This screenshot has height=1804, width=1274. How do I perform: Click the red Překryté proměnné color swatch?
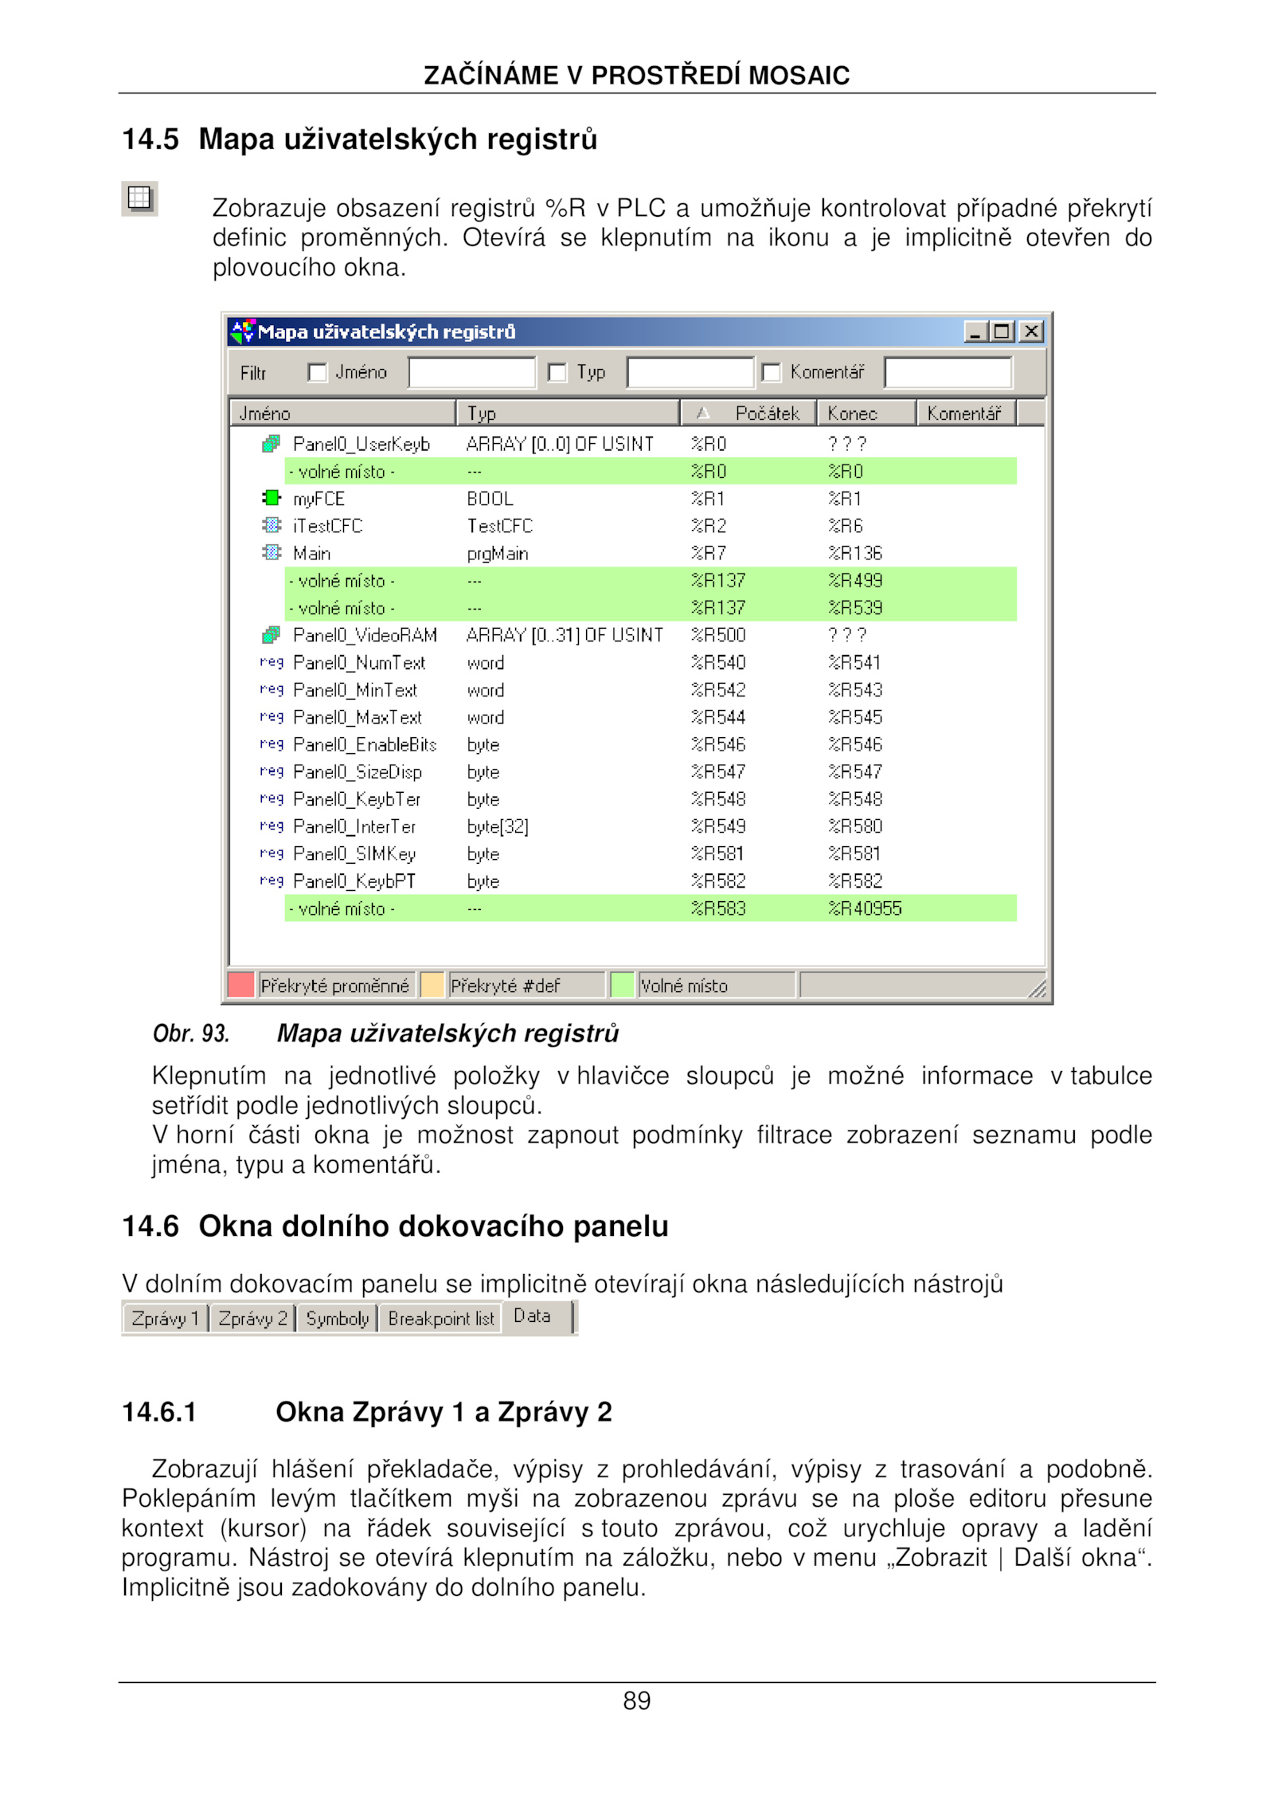pyautogui.click(x=240, y=985)
